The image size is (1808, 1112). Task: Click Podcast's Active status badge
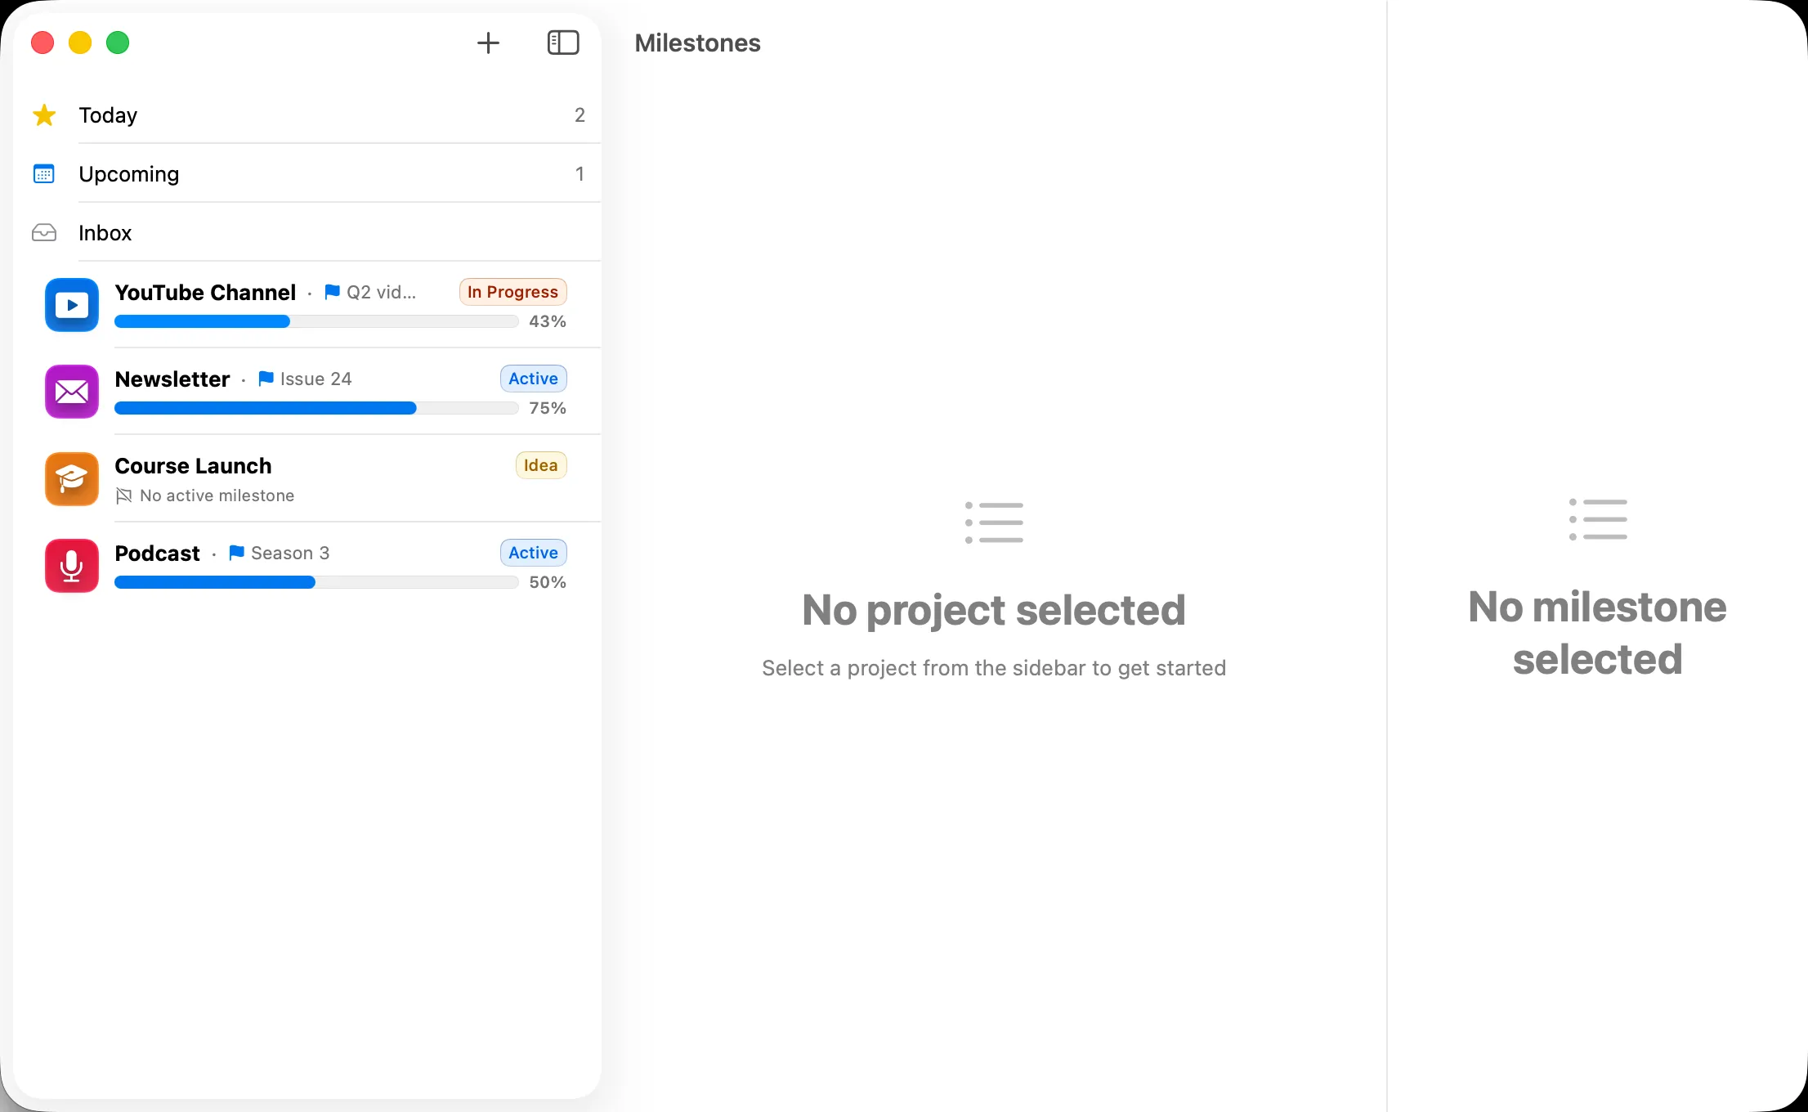click(x=533, y=553)
